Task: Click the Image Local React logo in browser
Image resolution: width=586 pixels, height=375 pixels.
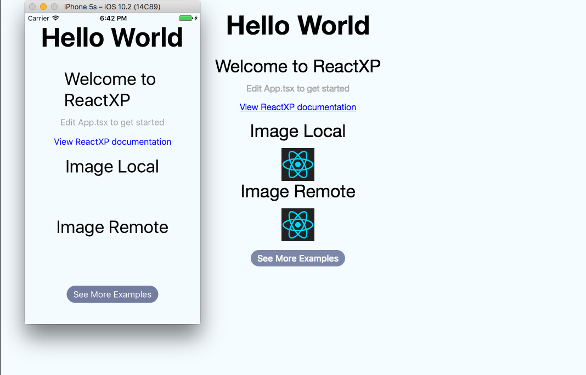Action: 298,164
